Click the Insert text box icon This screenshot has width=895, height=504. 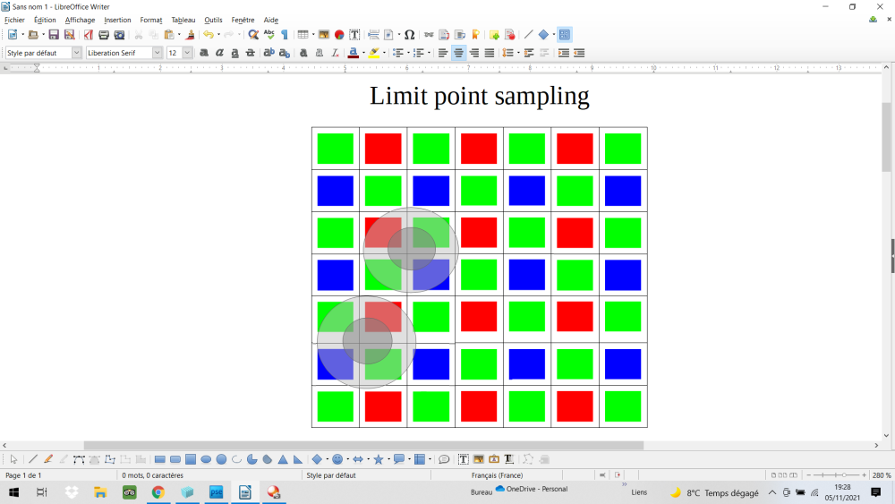tap(354, 35)
